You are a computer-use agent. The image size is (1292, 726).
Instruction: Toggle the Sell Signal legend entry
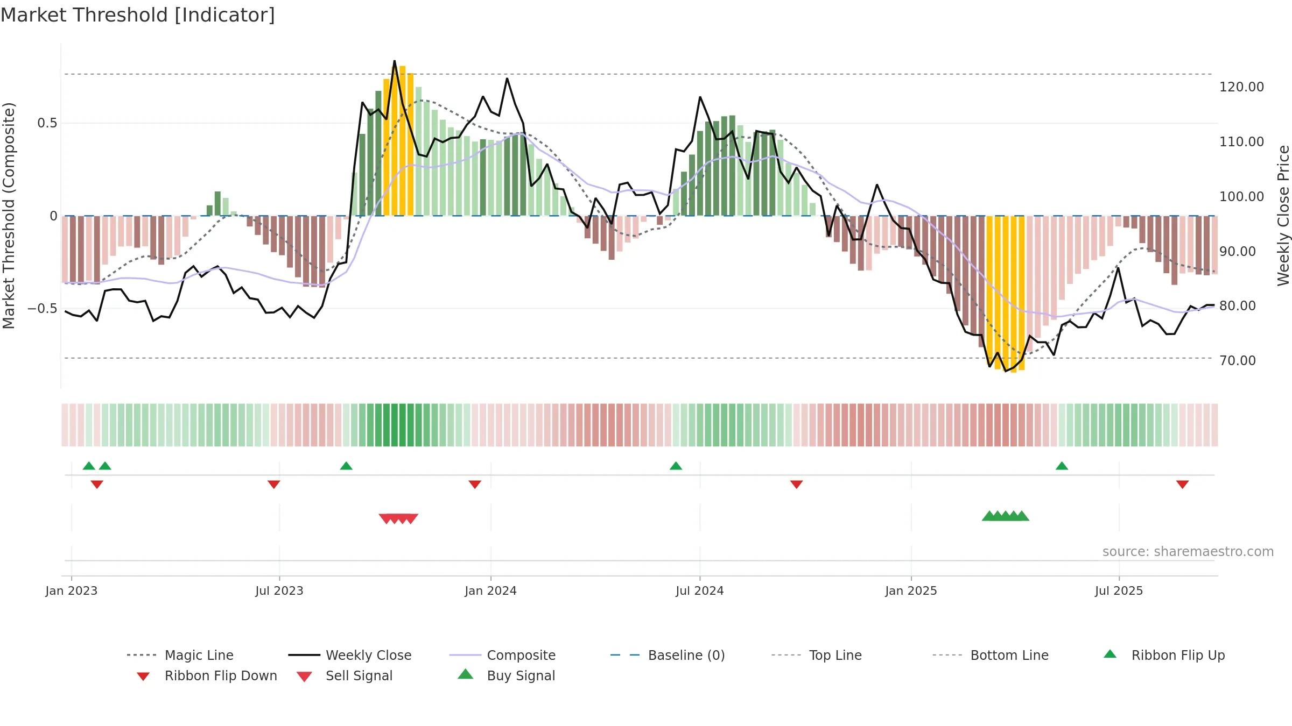pyautogui.click(x=345, y=675)
